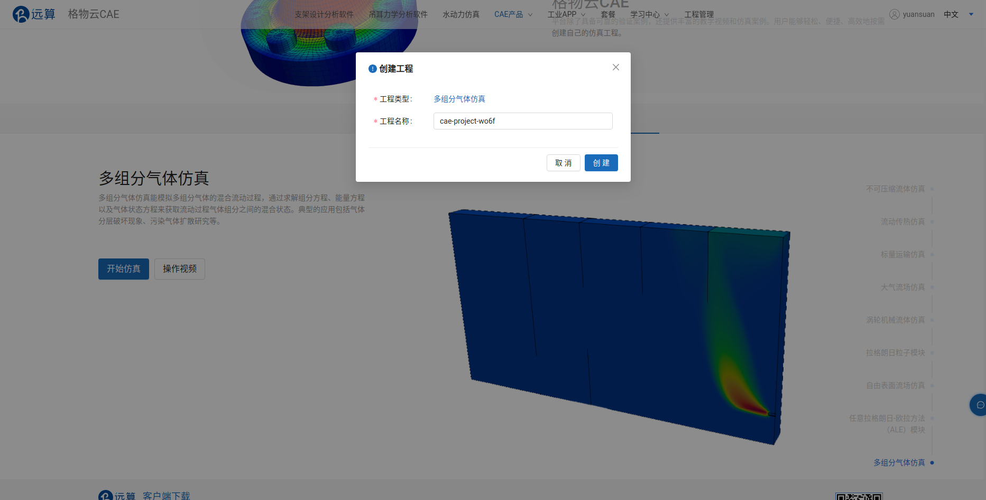The image size is (986, 500).
Task: Open 水动力仿真 menu item
Action: point(461,14)
